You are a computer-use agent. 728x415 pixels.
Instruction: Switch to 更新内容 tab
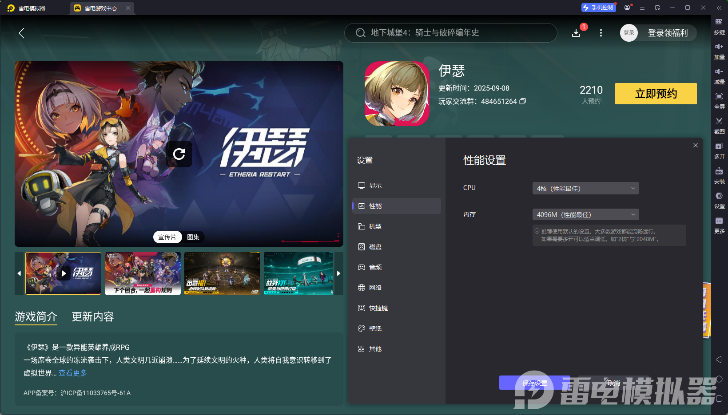[x=93, y=316]
